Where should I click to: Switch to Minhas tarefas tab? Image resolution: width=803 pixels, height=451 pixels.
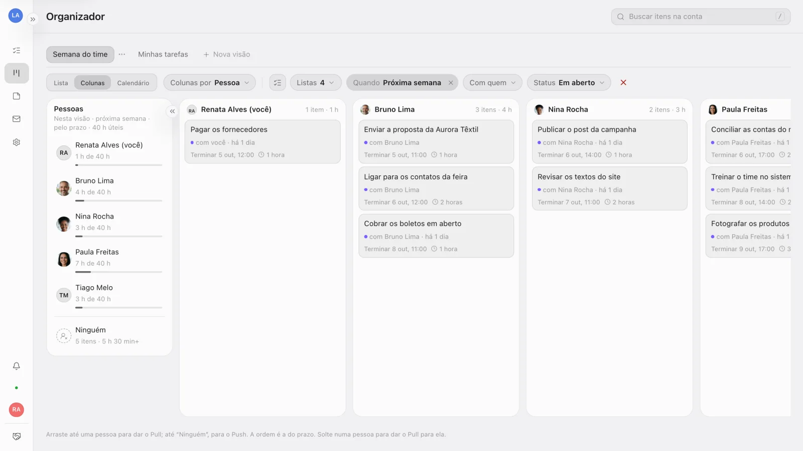(163, 54)
